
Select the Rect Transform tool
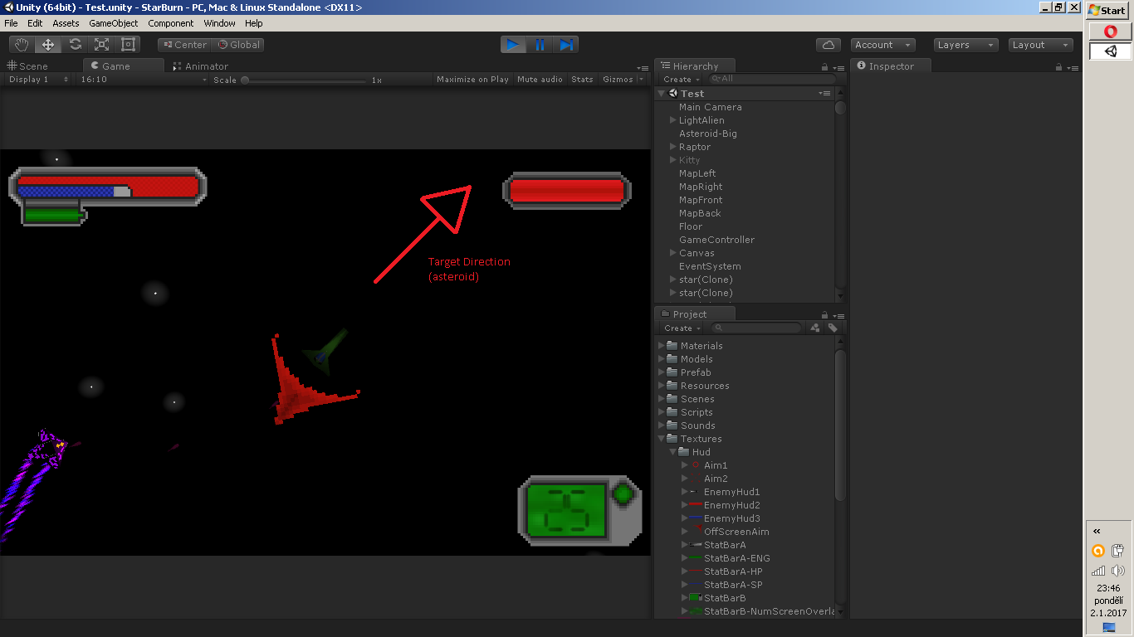127,44
